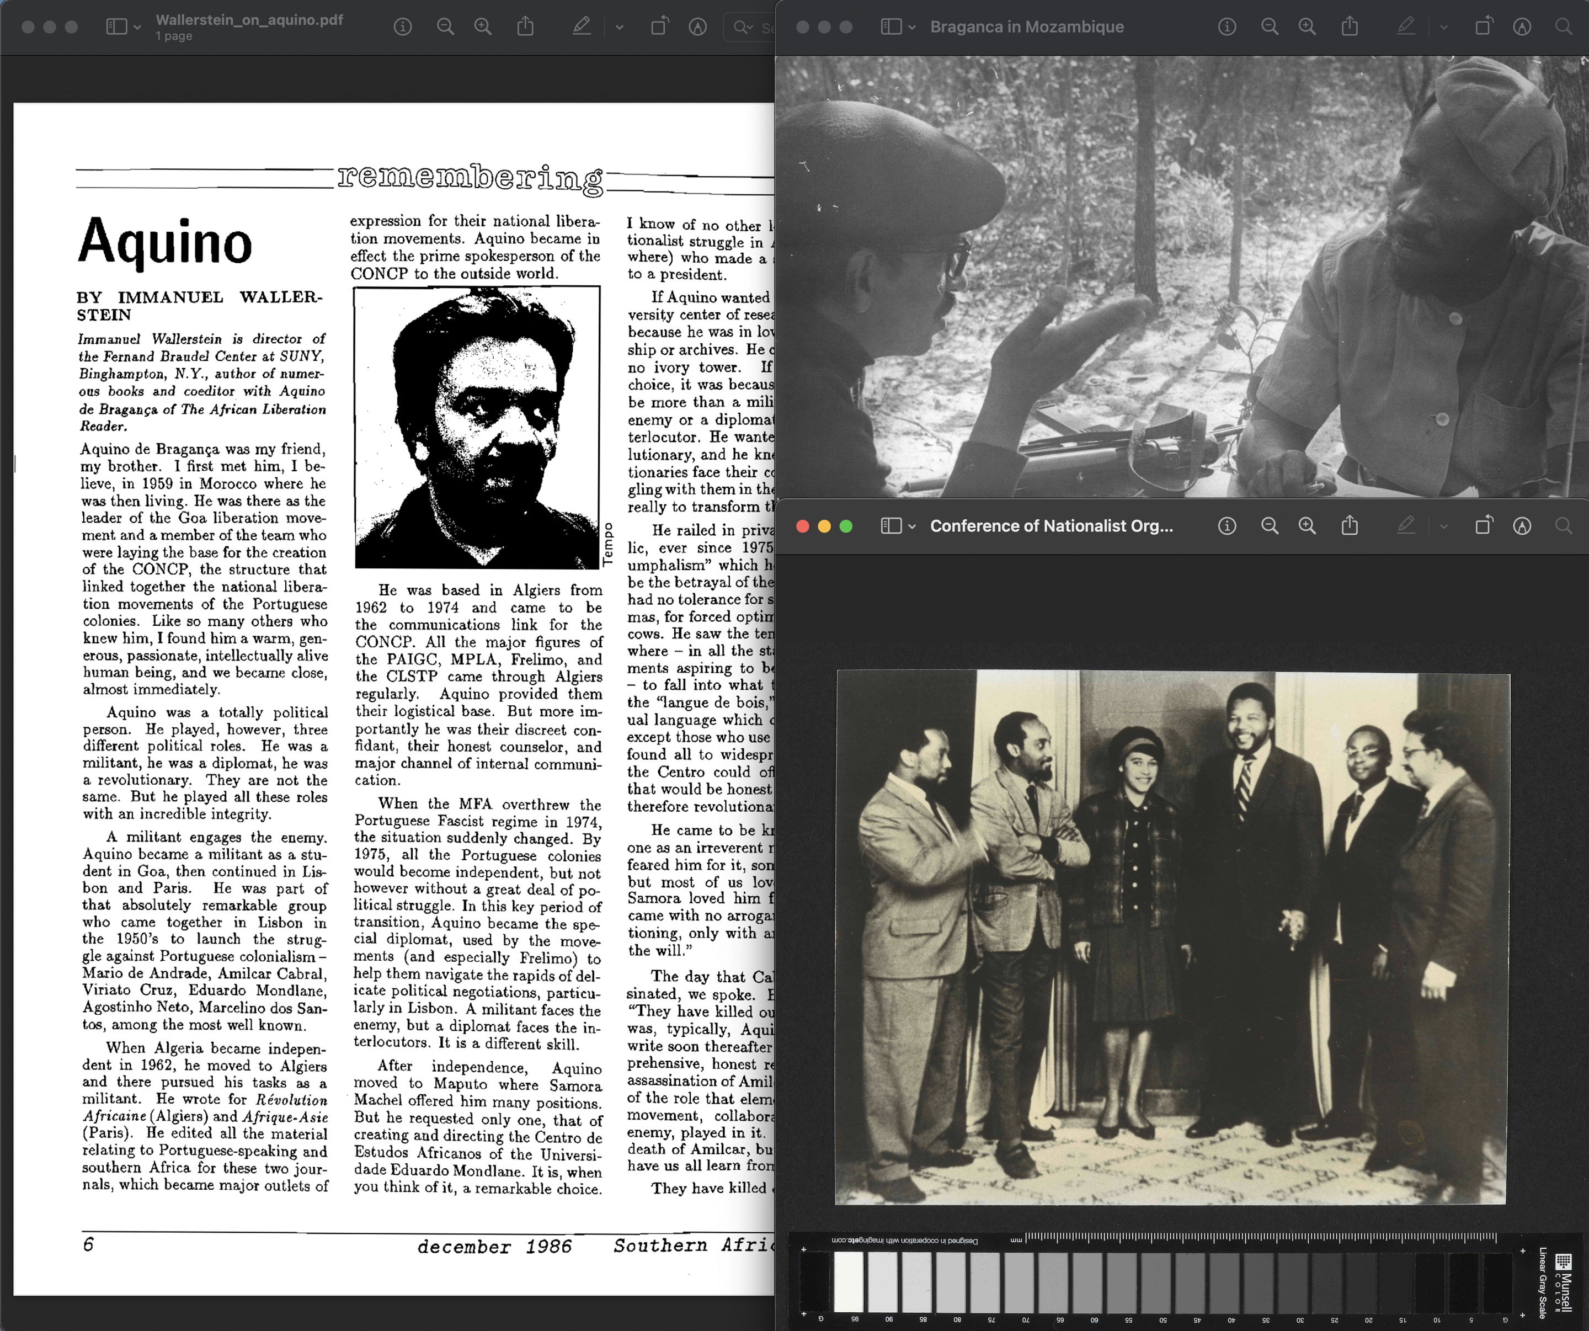1589x1331 pixels.
Task: Share the Conference of Nationalist image
Action: pos(1350,525)
